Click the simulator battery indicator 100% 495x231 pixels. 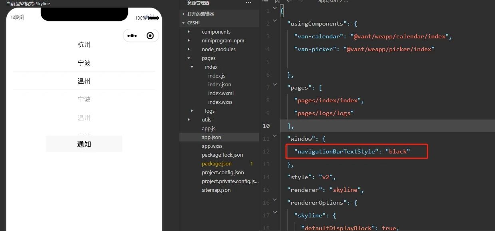(147, 18)
